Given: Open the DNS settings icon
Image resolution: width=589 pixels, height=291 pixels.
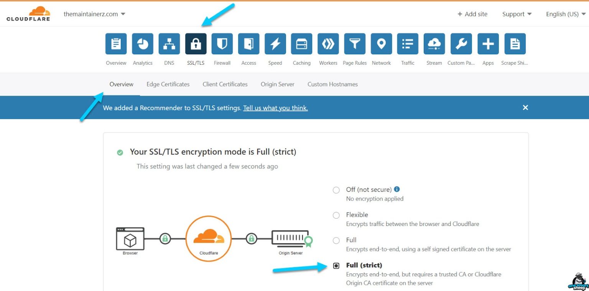Looking at the screenshot, I should pos(169,44).
